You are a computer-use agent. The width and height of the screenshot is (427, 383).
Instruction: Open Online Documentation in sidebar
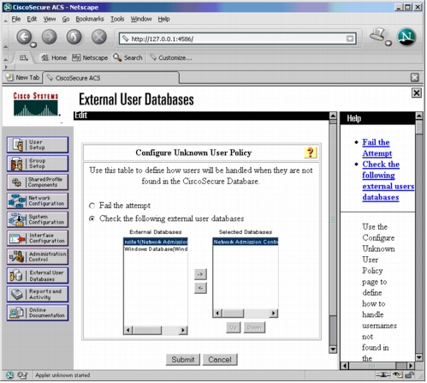38,313
